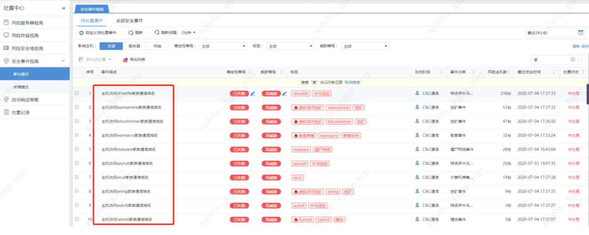589x235 pixels.
Task: Switch to the 待处置事件 tab
Action: (92, 20)
